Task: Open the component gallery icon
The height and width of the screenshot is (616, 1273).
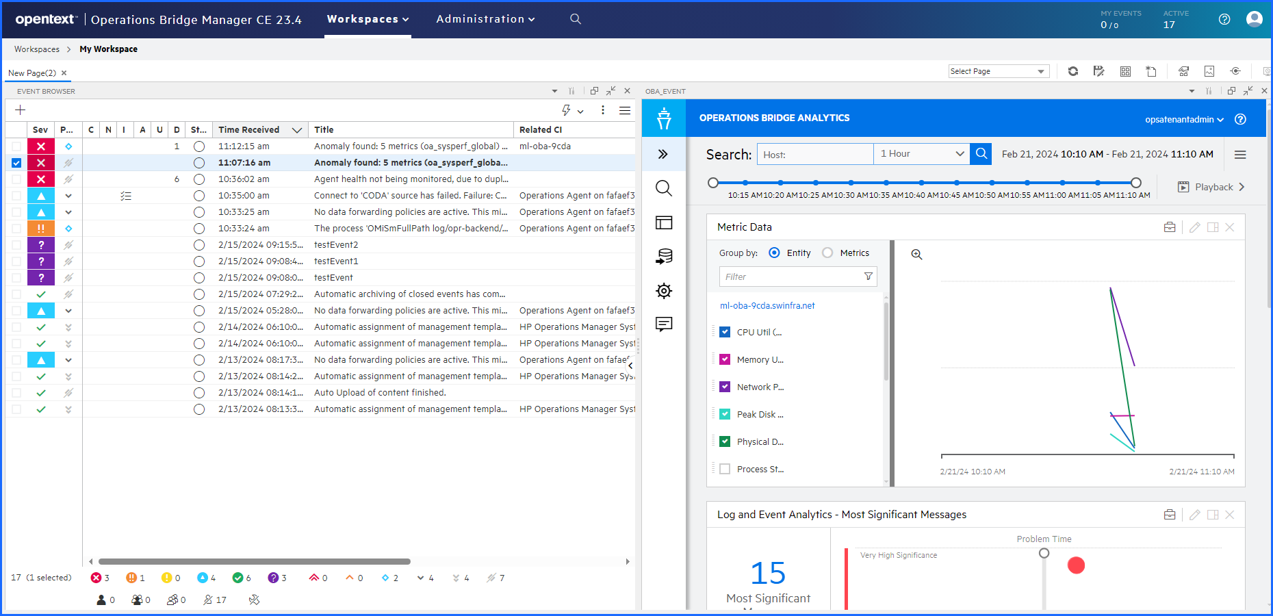Action: click(x=1125, y=71)
